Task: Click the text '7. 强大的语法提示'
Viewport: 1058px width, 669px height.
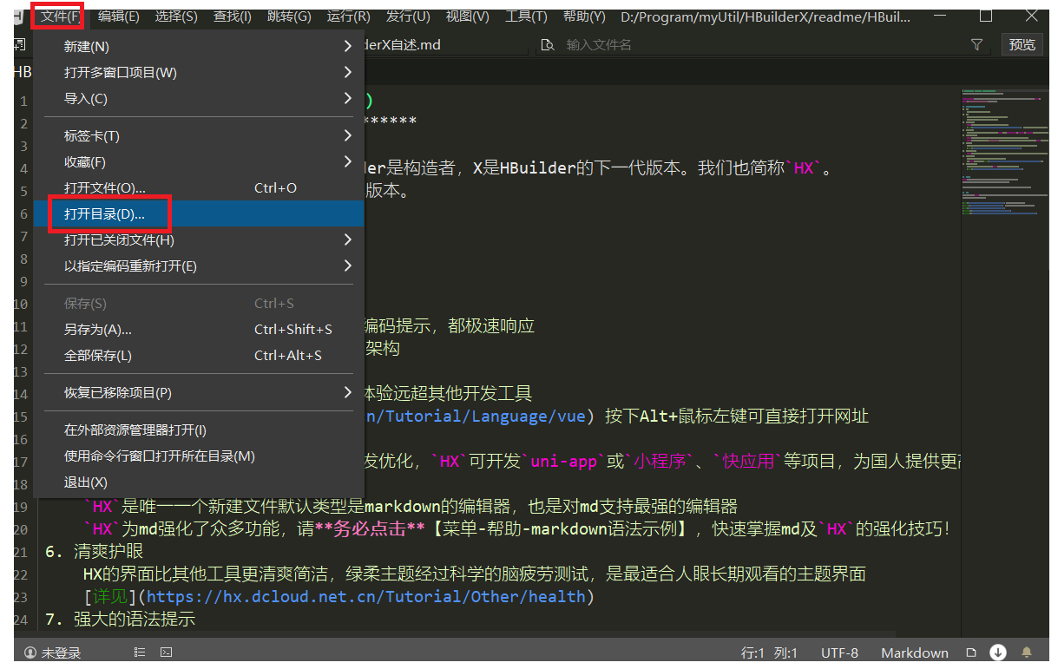Action: 120,619
